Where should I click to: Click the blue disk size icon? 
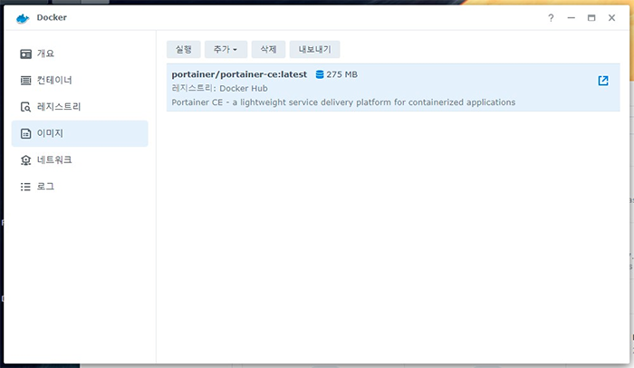(320, 74)
